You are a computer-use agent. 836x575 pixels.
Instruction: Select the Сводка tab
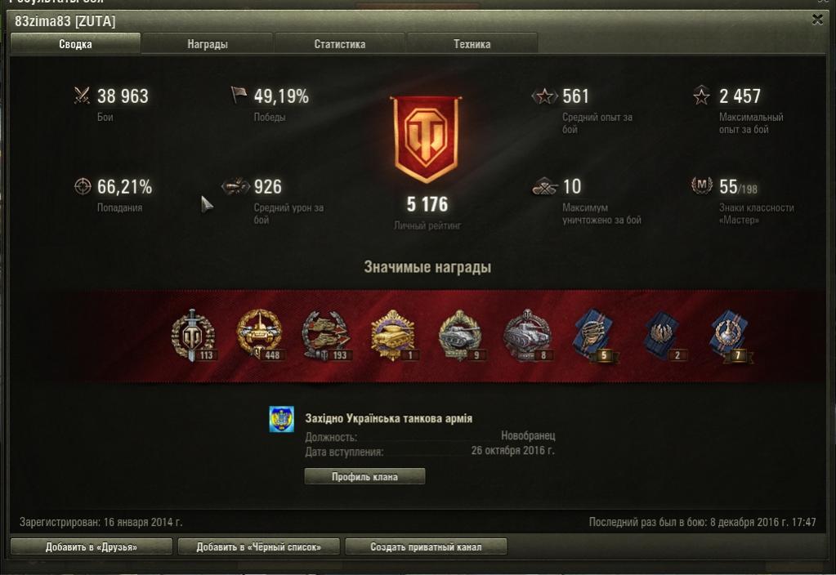pos(75,44)
